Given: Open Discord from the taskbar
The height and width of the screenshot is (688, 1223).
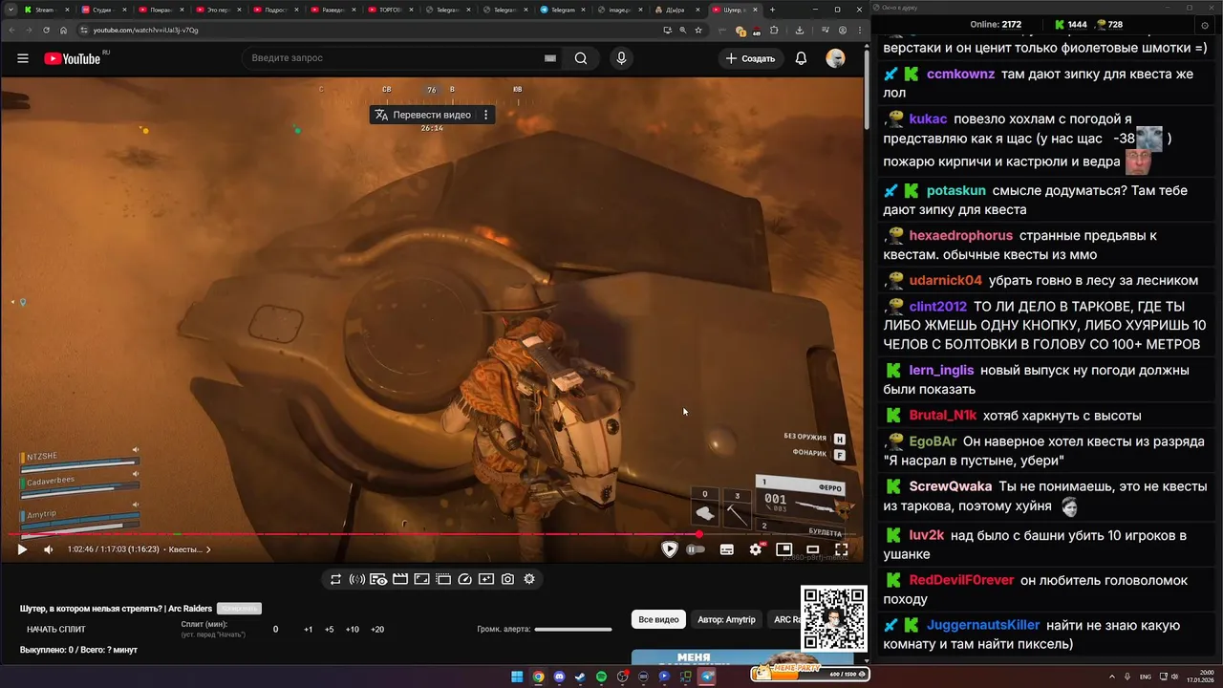Looking at the screenshot, I should (x=559, y=677).
